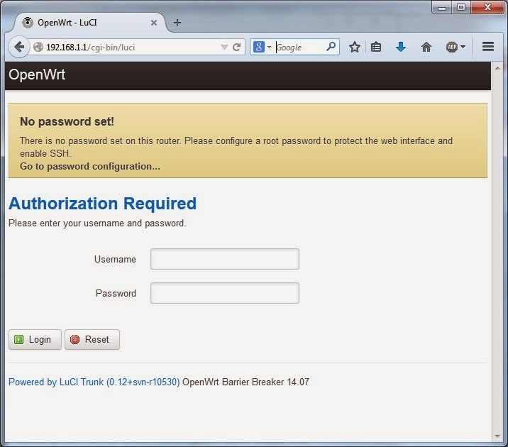508x447 pixels.
Task: Click the No password set! warning title
Action: [x=67, y=122]
